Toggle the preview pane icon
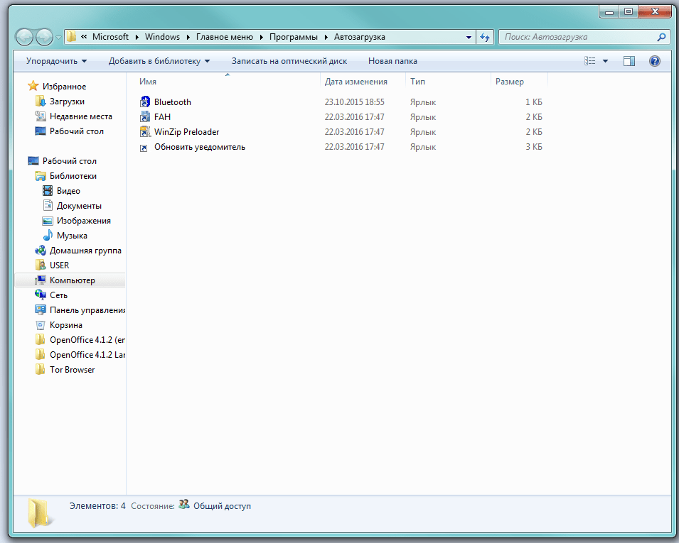 click(629, 61)
